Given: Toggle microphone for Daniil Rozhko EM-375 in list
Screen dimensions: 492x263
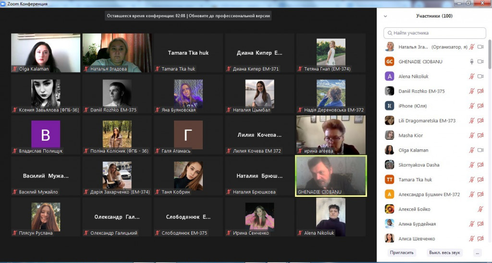Looking at the screenshot, I should (x=472, y=91).
